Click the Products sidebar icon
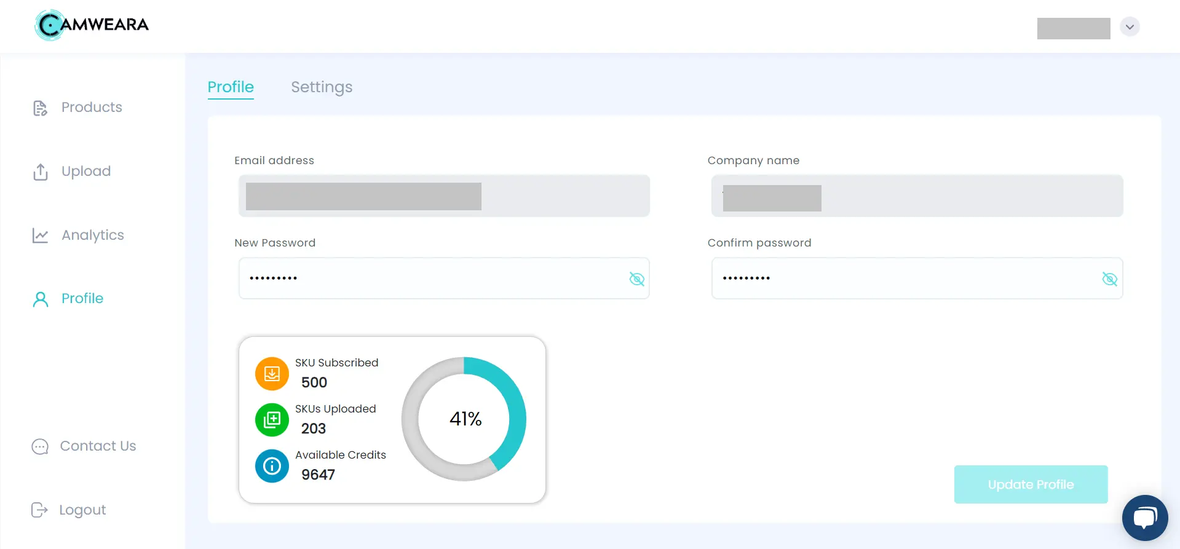Image resolution: width=1180 pixels, height=549 pixels. [x=40, y=108]
